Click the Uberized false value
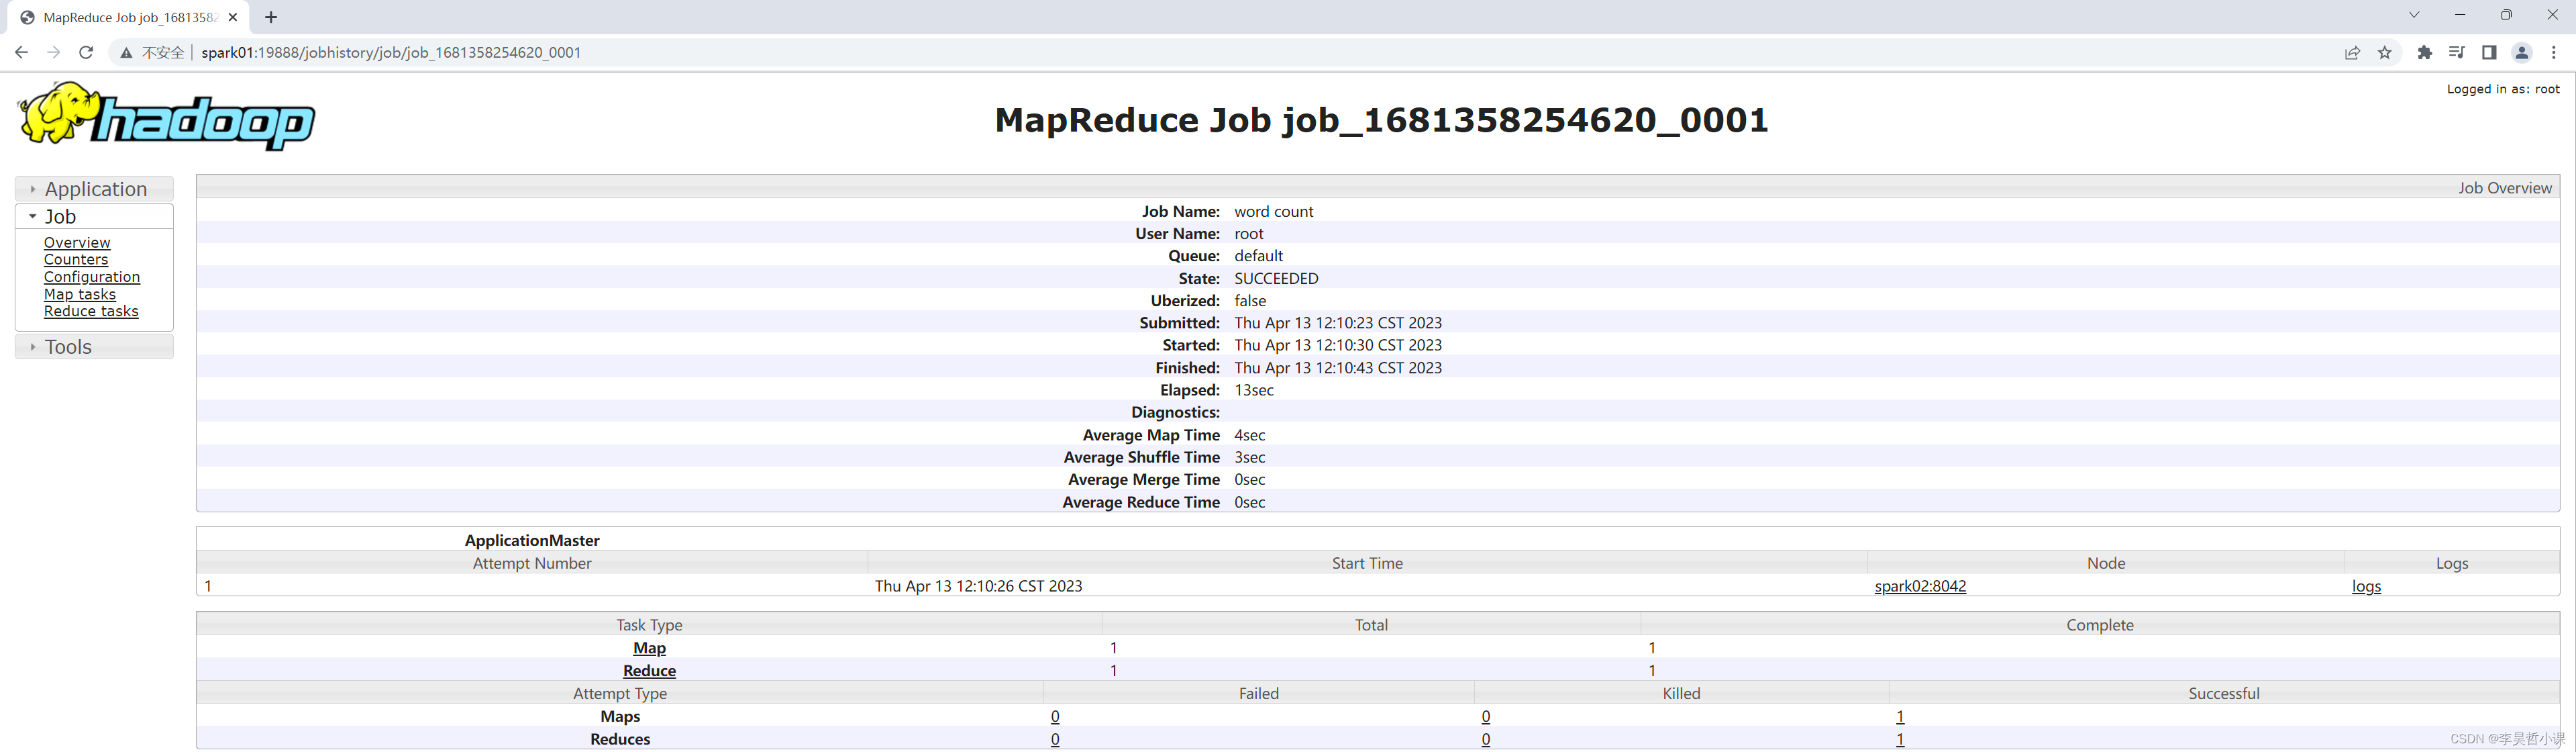 coord(1250,301)
